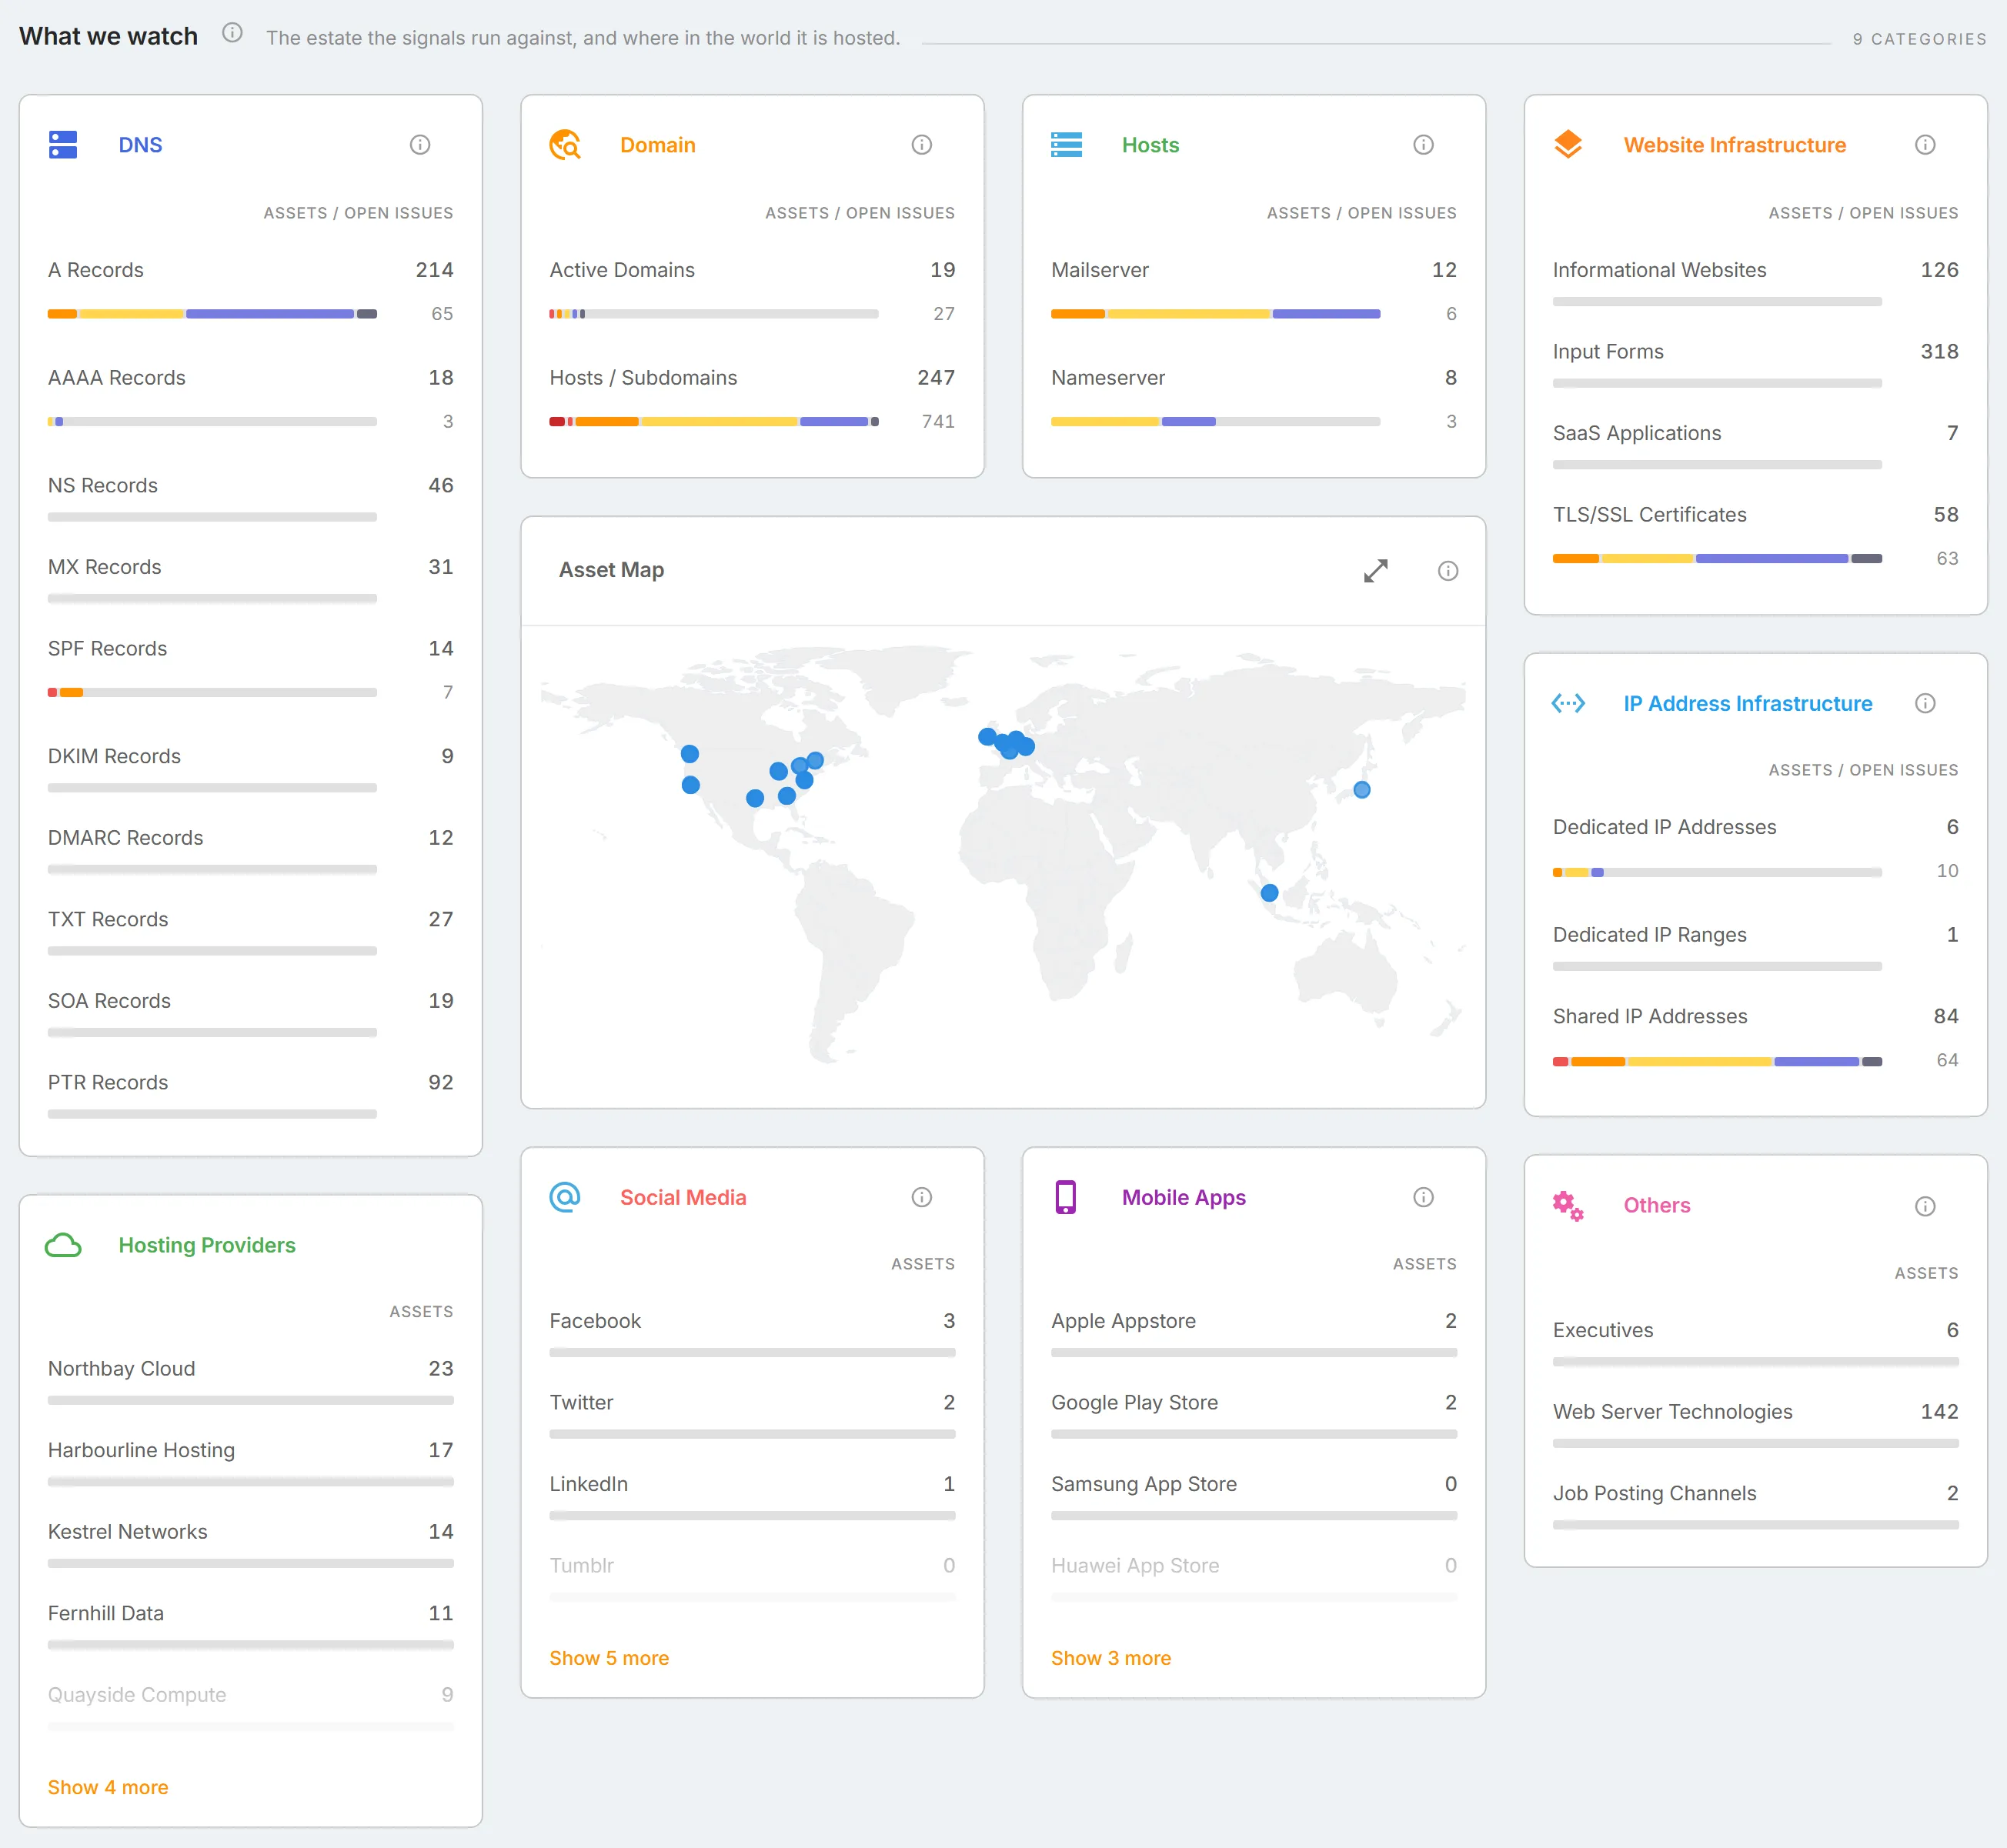Click the Shared IP Addresses severity bar

point(1717,1062)
